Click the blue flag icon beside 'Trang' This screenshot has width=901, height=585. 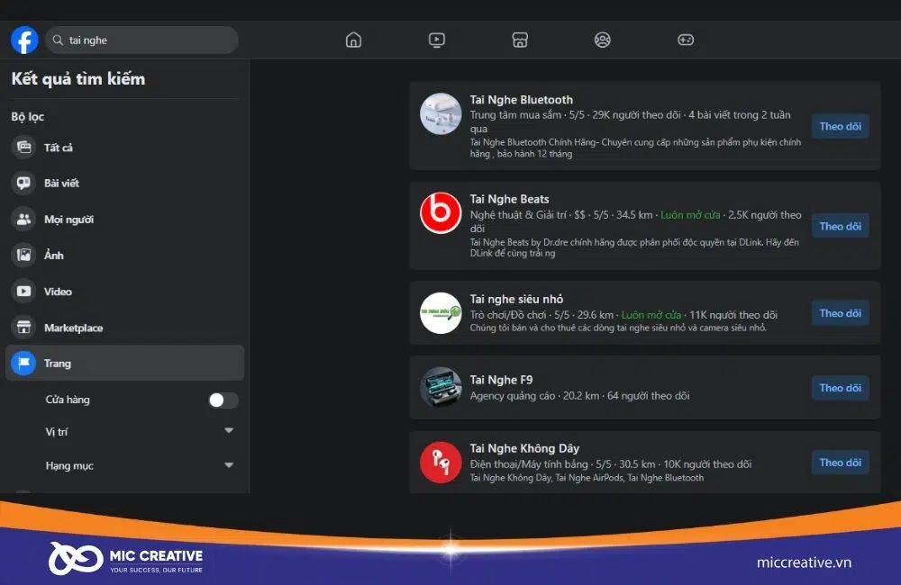23,363
